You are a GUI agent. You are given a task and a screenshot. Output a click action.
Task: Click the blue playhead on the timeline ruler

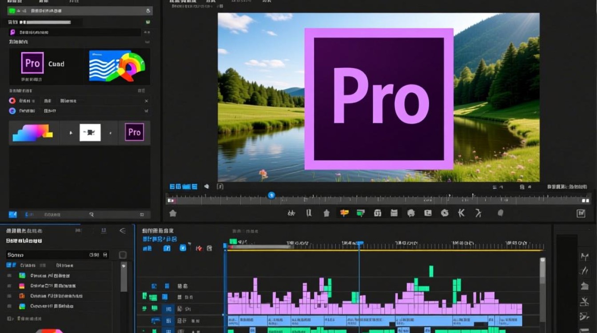point(360,243)
